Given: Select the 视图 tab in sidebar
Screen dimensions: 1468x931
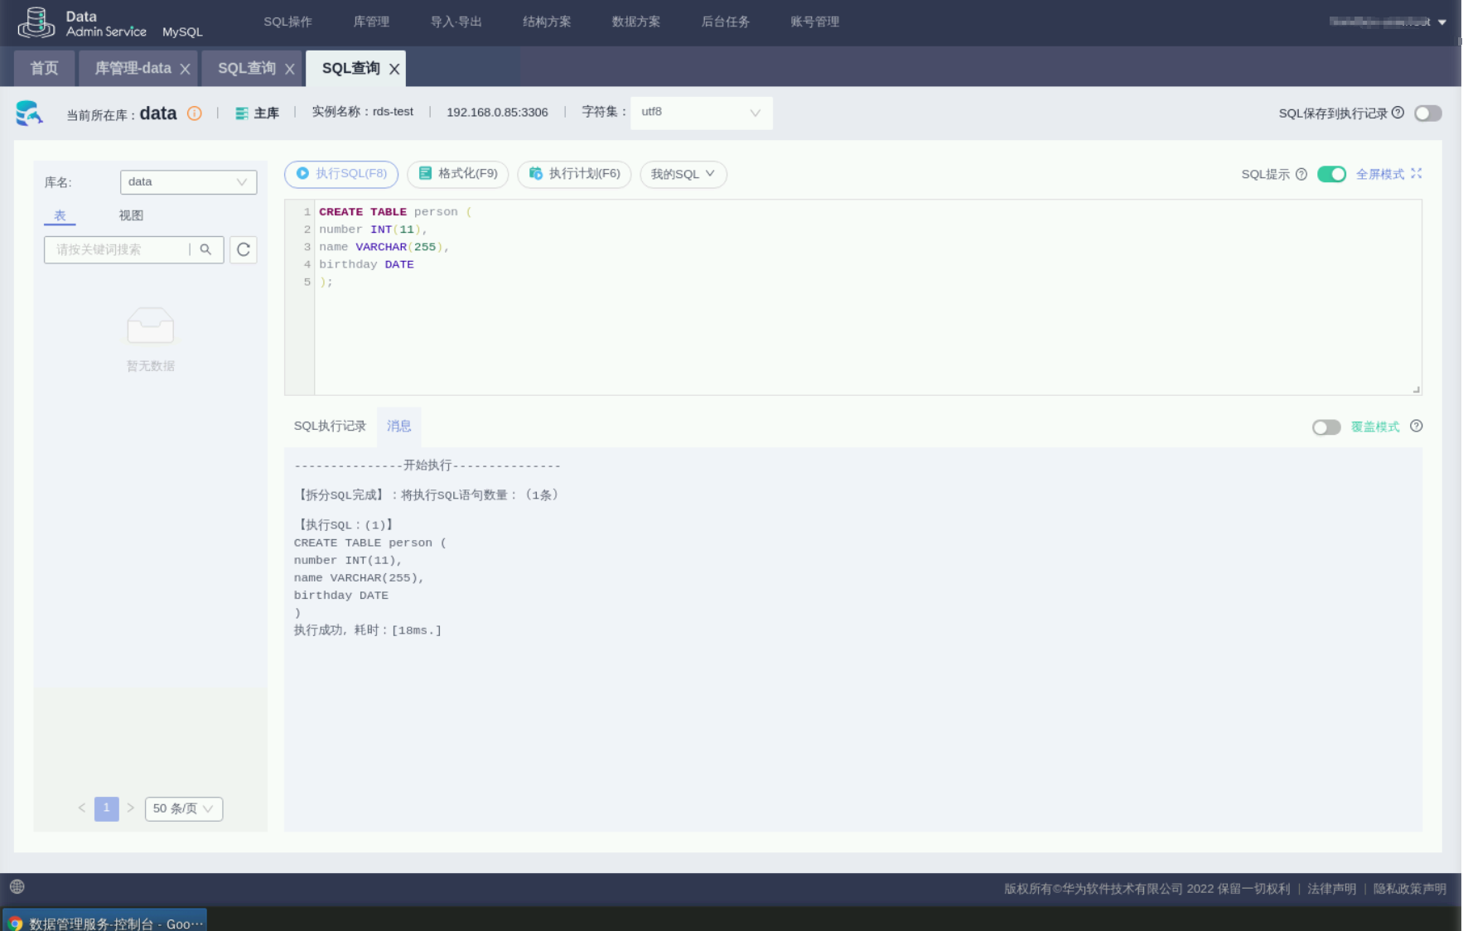Looking at the screenshot, I should pos(131,215).
